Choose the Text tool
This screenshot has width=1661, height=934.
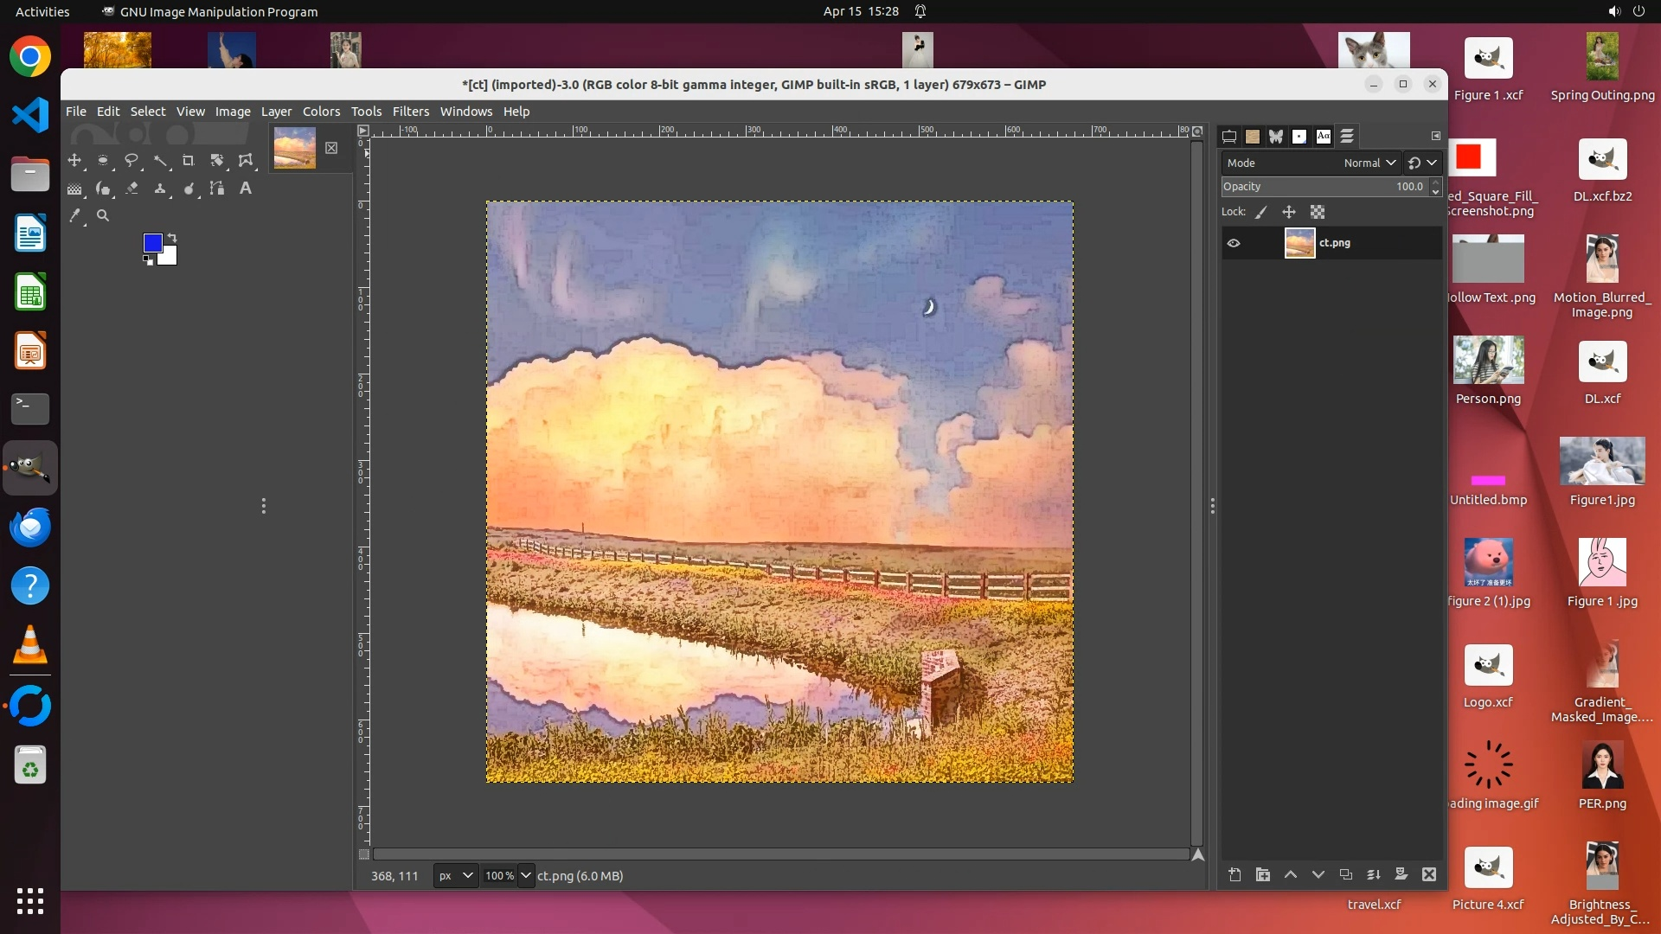click(x=246, y=189)
